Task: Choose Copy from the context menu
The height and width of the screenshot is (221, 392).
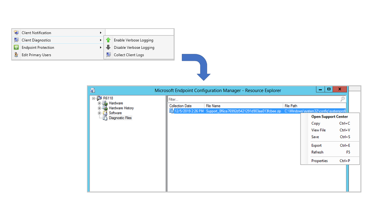Action: [x=330, y=123]
